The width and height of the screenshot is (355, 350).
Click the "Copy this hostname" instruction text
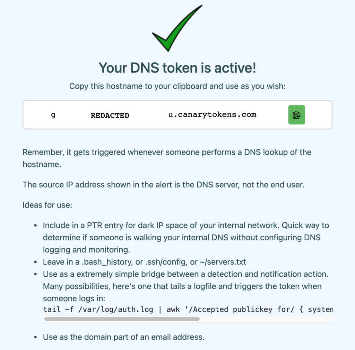point(177,86)
